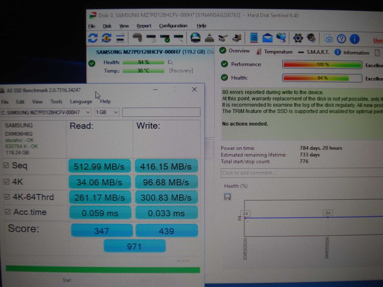Click the disk-with-clock icon in the toolbar
This screenshot has width=383, height=287.
[x=151, y=38]
